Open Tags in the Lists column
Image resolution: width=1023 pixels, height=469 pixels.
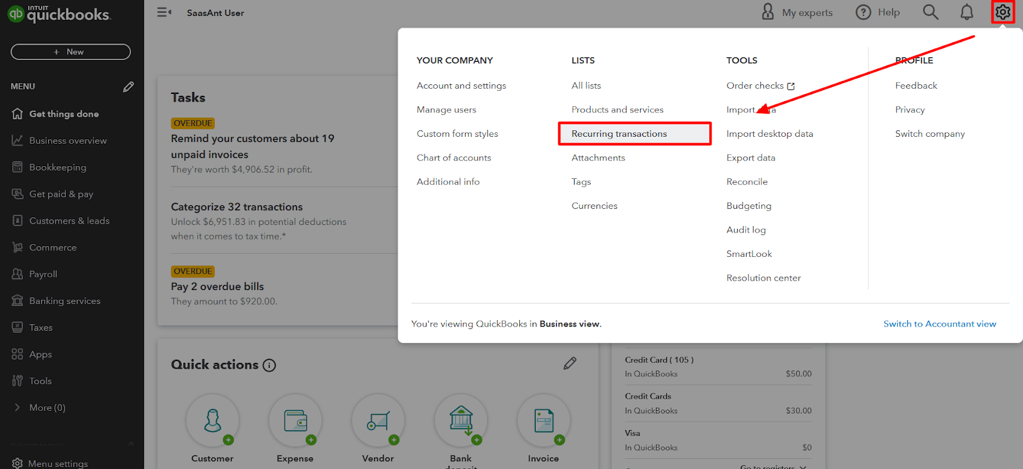point(581,182)
